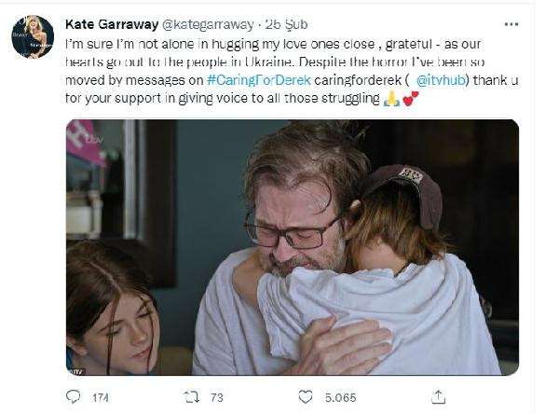The width and height of the screenshot is (559, 414).
Task: Open the @kategarraway handle link
Action: click(x=208, y=24)
